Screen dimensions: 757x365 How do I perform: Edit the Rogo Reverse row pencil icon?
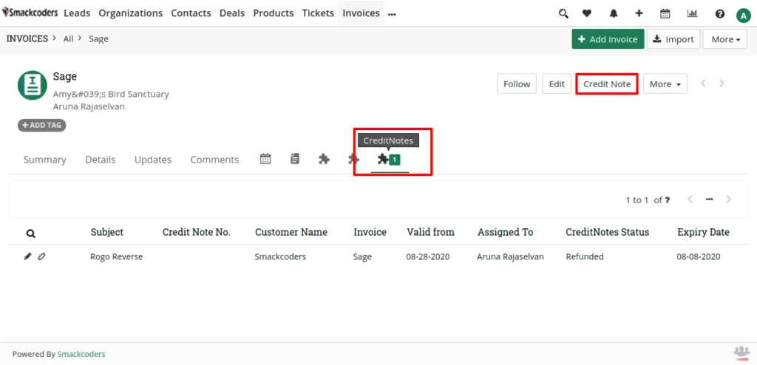tap(27, 257)
